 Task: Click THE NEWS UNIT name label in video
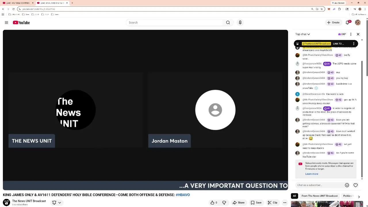coord(32,141)
